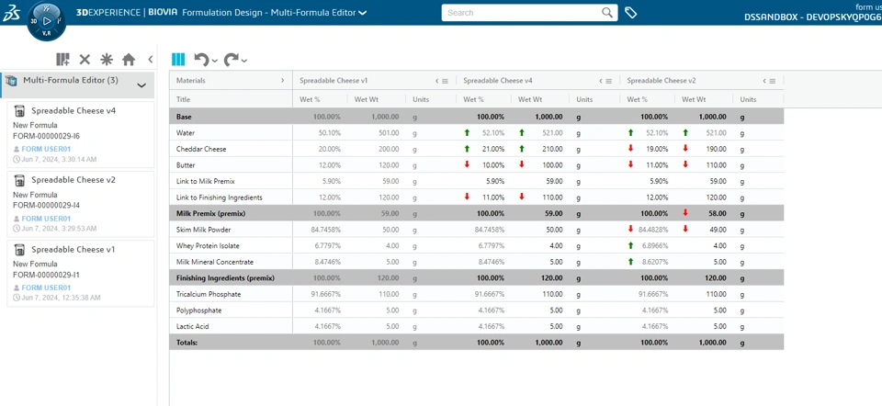882x406 pixels.
Task: Select Milk Mineral Concentrate row
Action: (x=477, y=262)
